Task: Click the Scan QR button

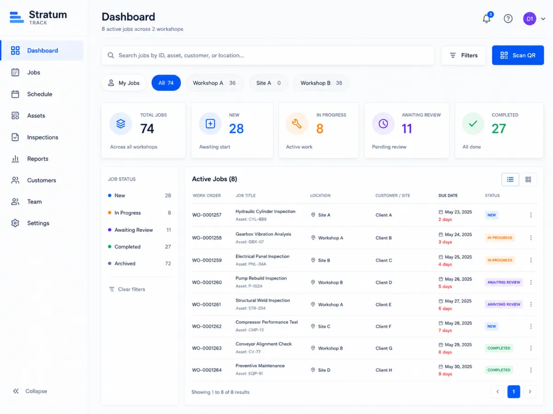Action: [518, 55]
